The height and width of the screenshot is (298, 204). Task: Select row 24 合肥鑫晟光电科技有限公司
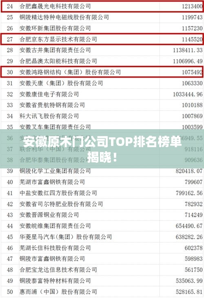click(x=102, y=6)
